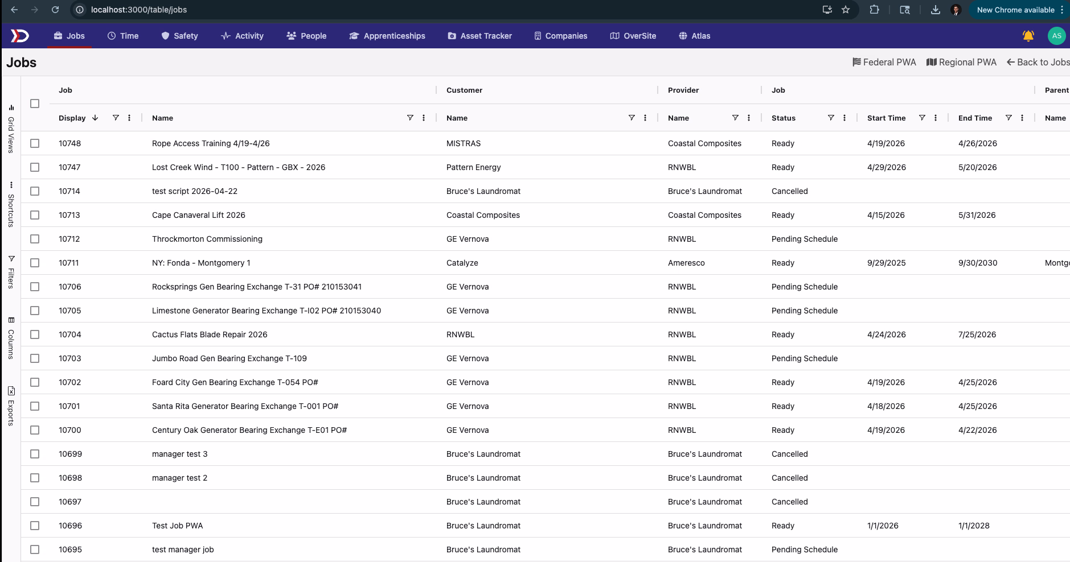This screenshot has height=562, width=1070.
Task: Open Filters side panel
Action: 11,272
